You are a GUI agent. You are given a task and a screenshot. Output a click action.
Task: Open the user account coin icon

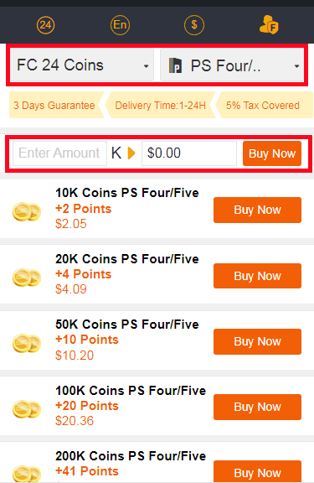click(269, 24)
